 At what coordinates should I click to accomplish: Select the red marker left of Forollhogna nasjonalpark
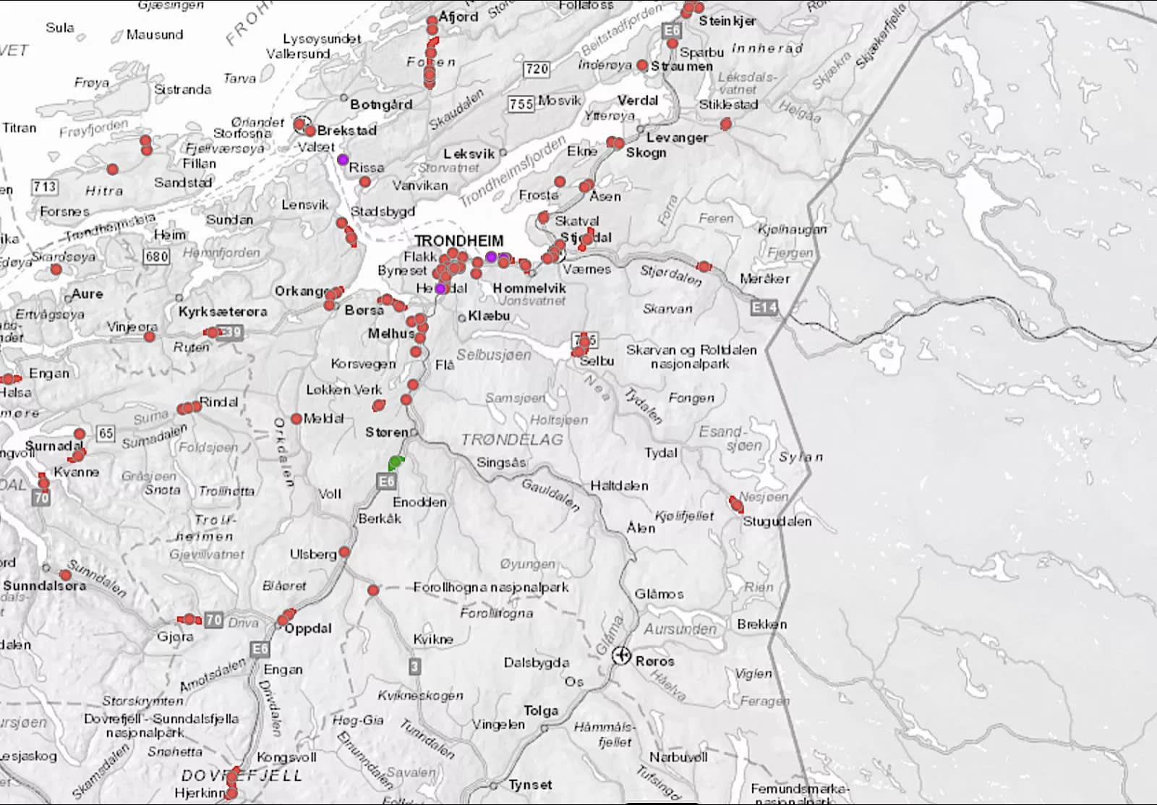tap(373, 590)
